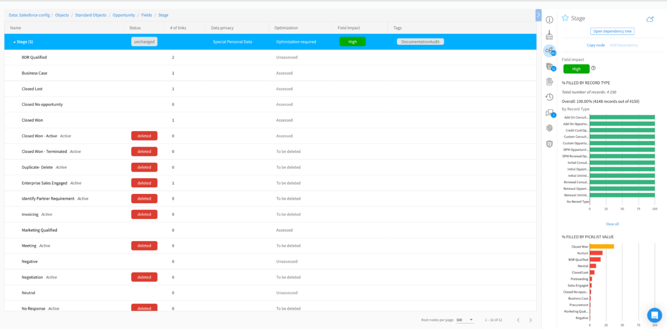Go to Opportunity via the breadcrumb
The height and width of the screenshot is (329, 667).
point(124,15)
